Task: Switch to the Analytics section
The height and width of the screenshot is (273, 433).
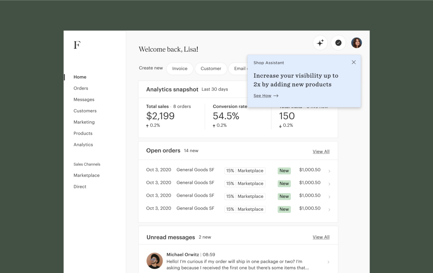Action: tap(83, 144)
